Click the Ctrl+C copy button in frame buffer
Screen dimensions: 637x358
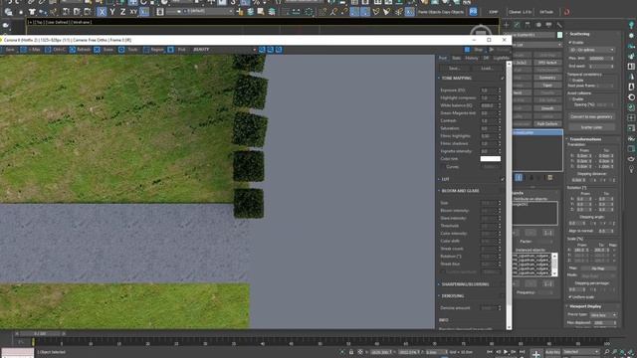click(56, 50)
